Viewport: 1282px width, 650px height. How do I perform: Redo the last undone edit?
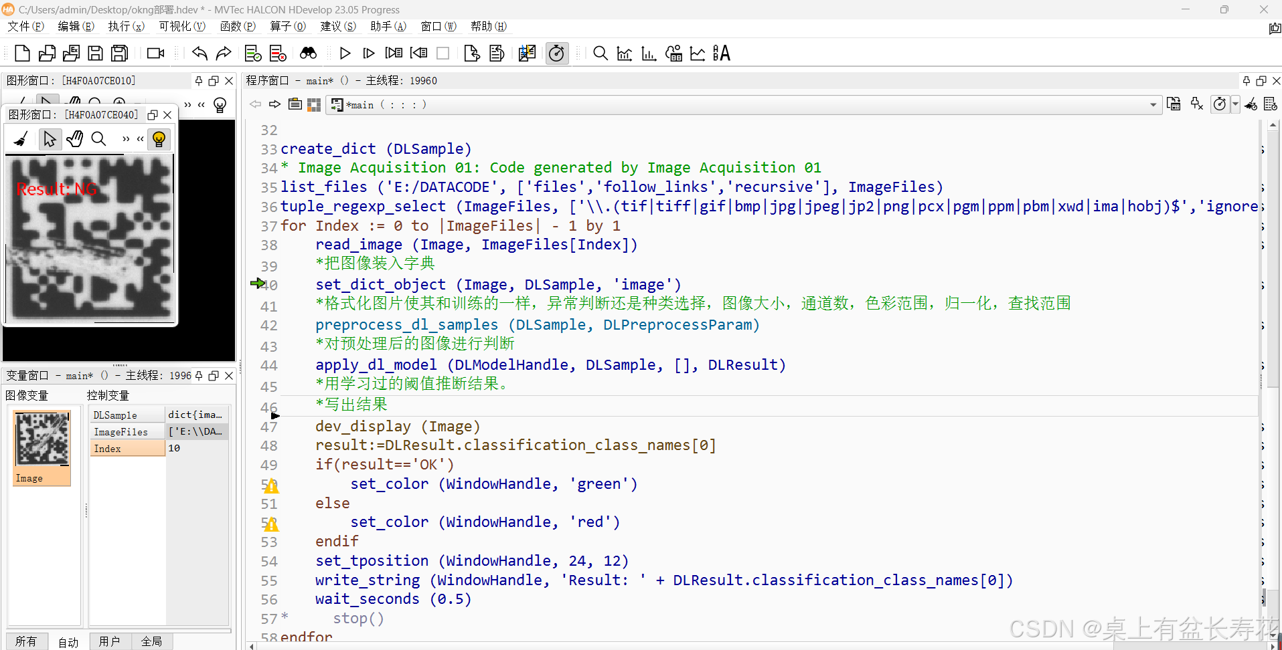click(x=224, y=53)
